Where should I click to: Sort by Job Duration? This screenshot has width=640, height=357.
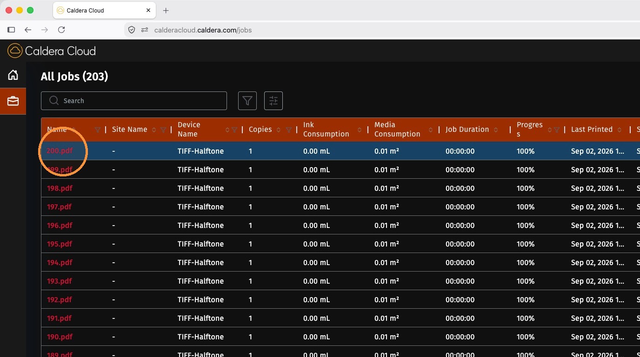(496, 130)
